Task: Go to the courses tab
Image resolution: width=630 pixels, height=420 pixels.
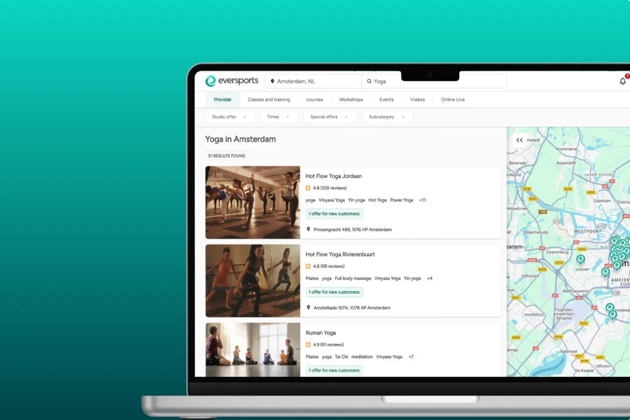Action: tap(314, 100)
